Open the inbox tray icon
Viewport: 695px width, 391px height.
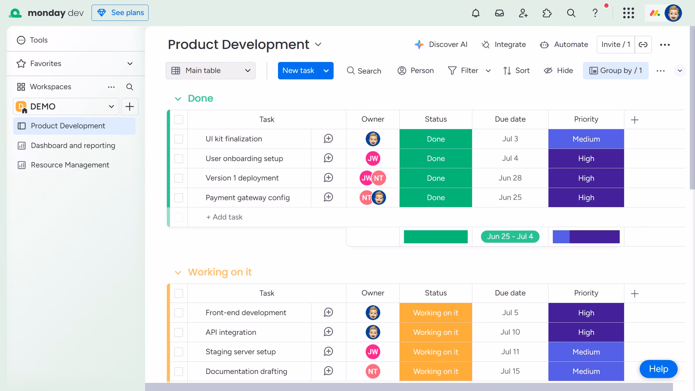(x=499, y=13)
